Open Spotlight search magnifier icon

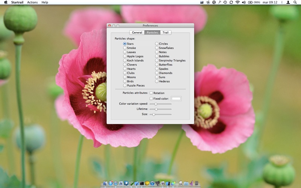(x=295, y=2)
